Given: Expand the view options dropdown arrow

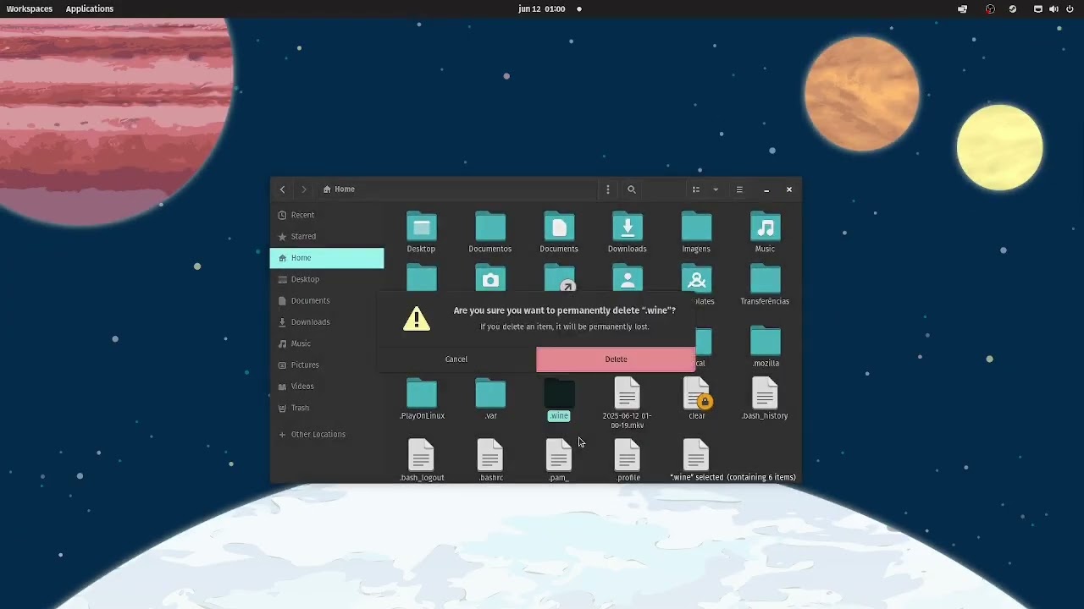Looking at the screenshot, I should tap(716, 189).
